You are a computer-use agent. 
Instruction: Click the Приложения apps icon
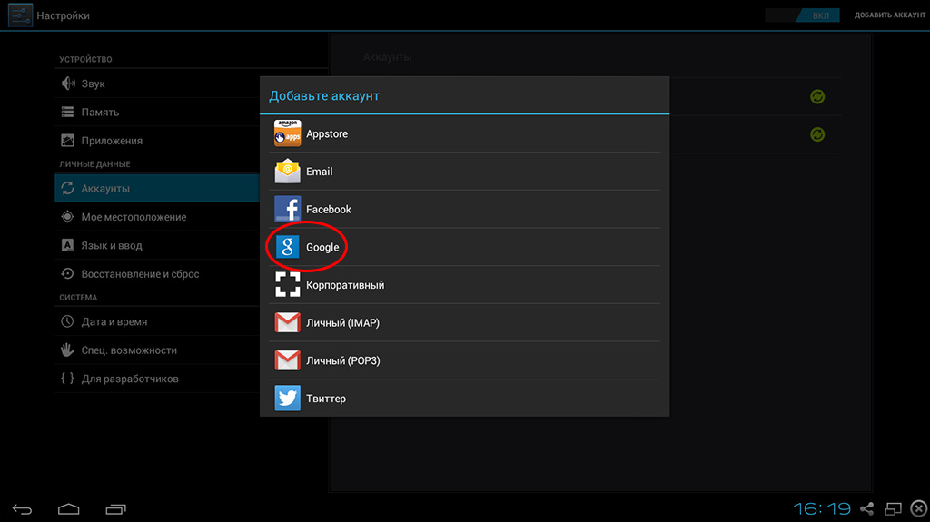coord(67,141)
